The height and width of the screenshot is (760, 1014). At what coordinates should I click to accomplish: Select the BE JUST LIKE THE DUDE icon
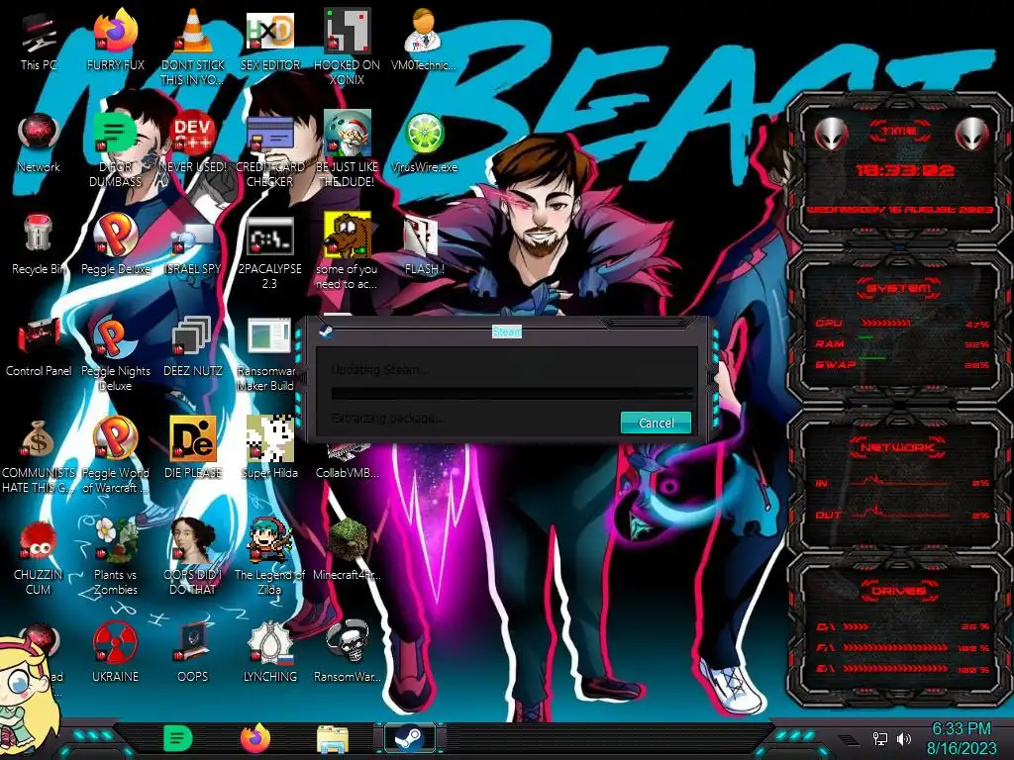tap(347, 150)
